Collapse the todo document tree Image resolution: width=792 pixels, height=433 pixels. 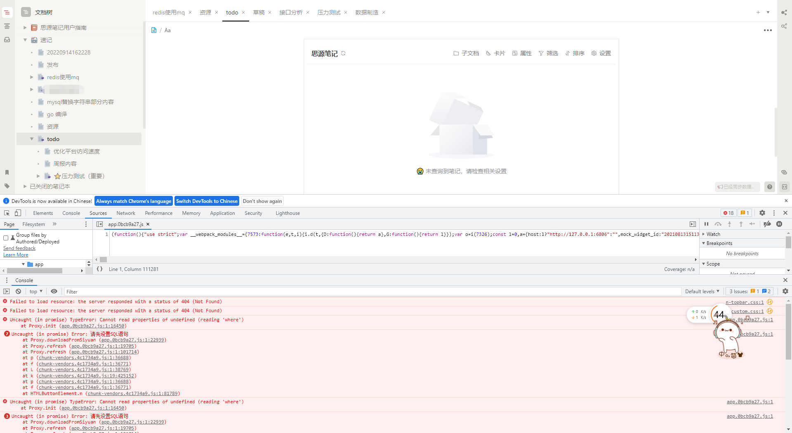coord(32,139)
